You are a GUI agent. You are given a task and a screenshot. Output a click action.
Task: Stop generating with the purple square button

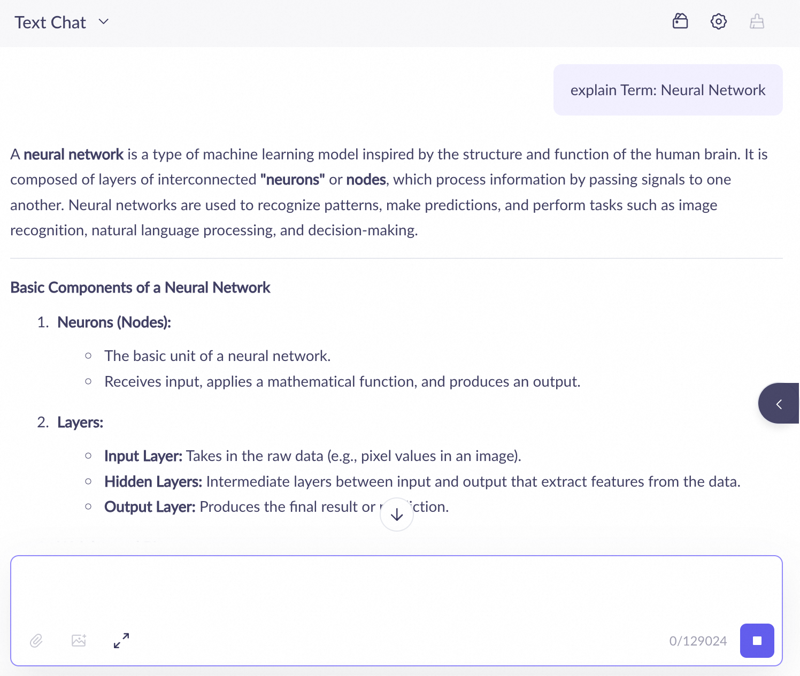point(757,640)
